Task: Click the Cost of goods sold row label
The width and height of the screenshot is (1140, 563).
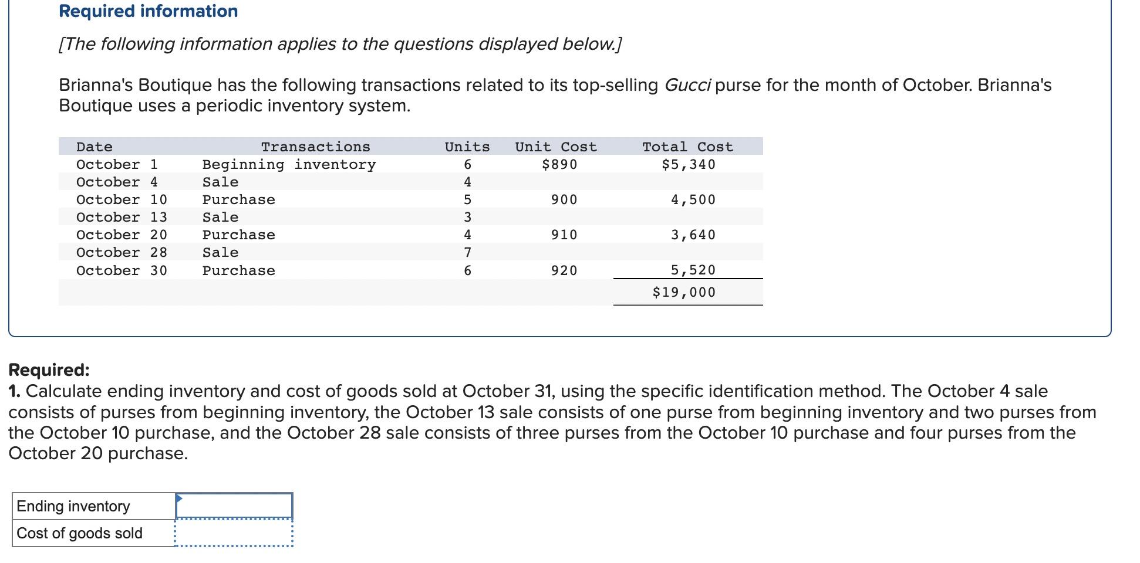Action: point(79,533)
